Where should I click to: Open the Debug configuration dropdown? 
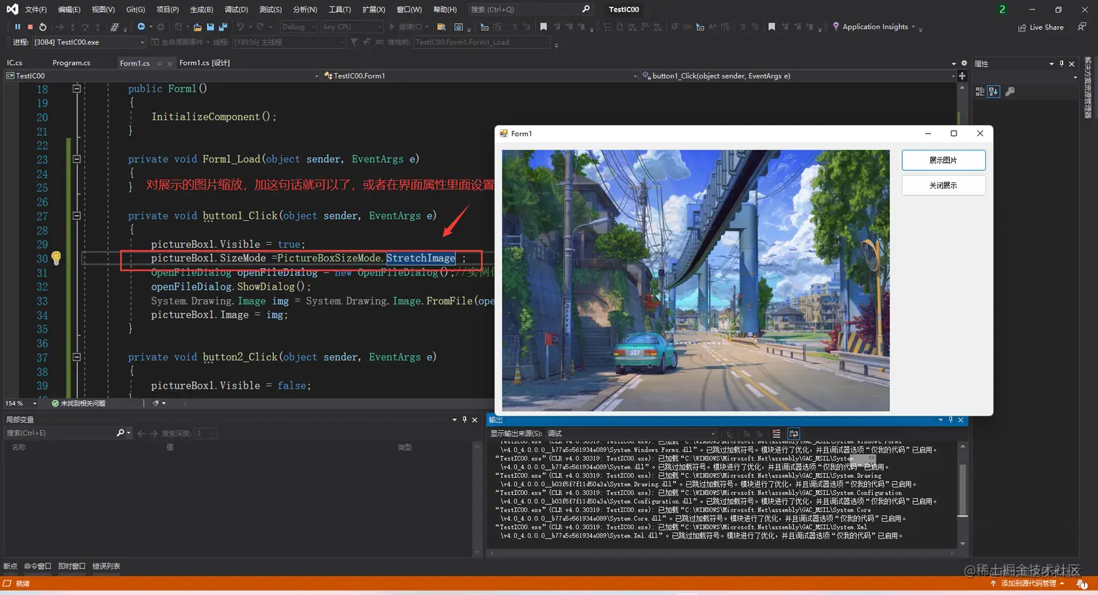click(x=298, y=27)
